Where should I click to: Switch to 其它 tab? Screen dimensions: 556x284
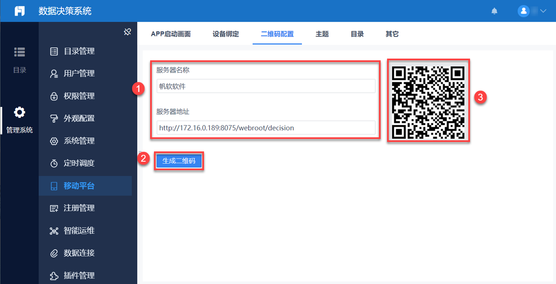392,34
